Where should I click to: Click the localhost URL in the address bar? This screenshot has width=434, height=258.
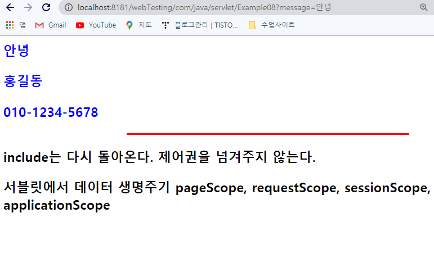coord(204,7)
